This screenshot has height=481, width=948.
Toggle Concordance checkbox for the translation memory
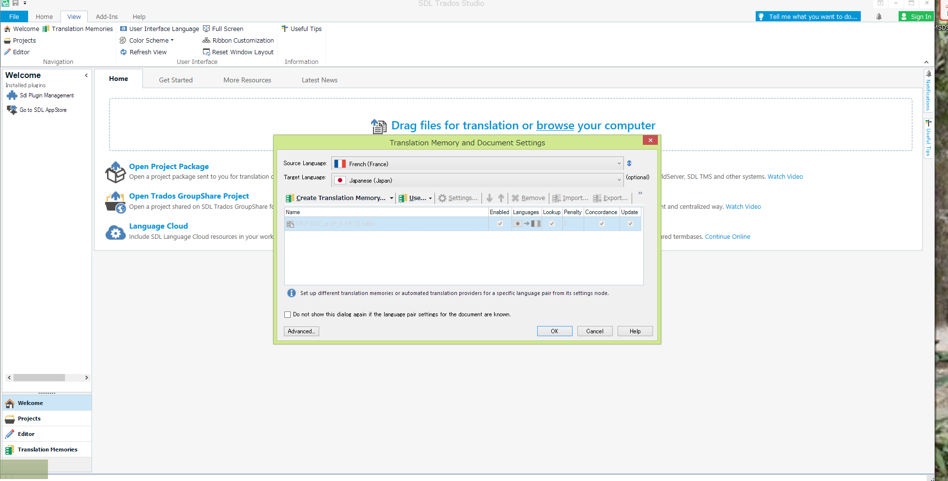pyautogui.click(x=602, y=224)
